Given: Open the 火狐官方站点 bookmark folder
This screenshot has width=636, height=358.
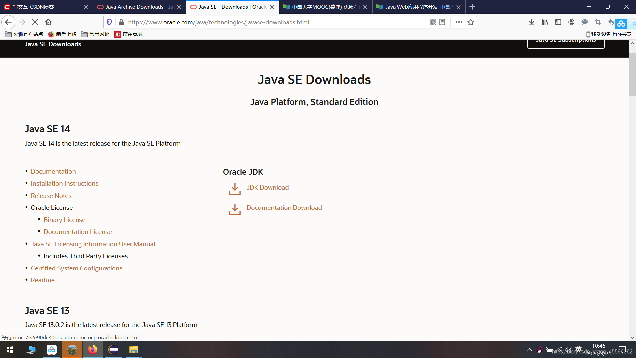Looking at the screenshot, I should click(24, 34).
